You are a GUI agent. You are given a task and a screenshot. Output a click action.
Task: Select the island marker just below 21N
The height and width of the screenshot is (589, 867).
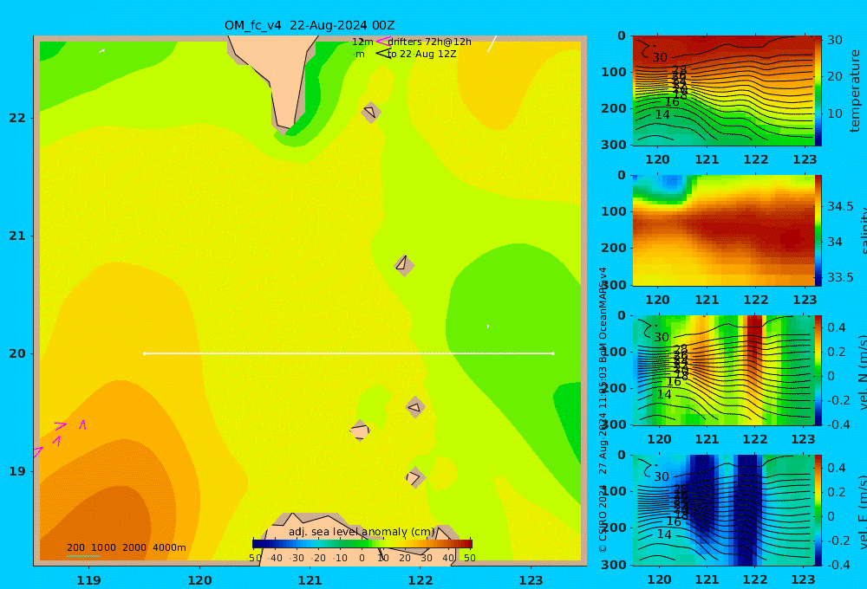(x=404, y=265)
